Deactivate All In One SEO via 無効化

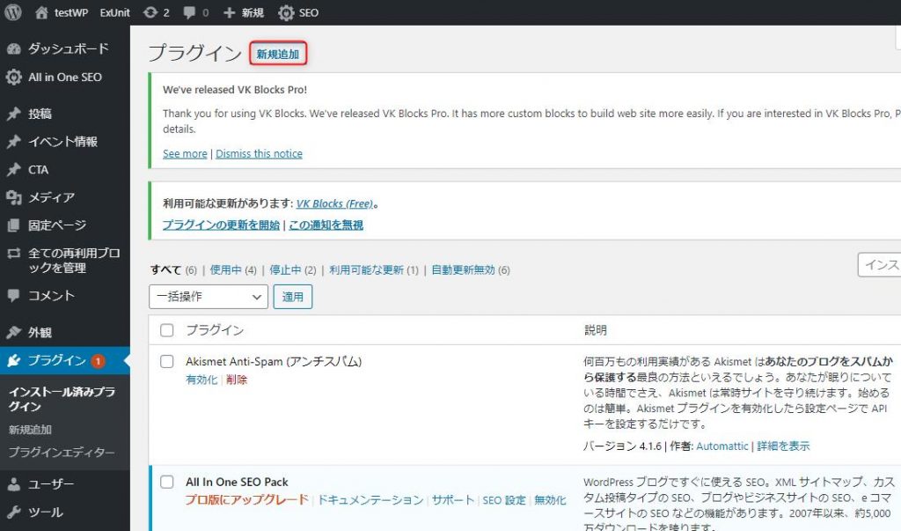[x=550, y=500]
